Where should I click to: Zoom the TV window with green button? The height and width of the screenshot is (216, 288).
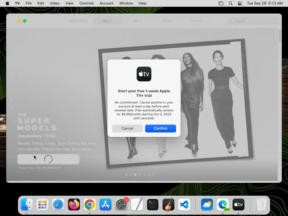coord(25,21)
